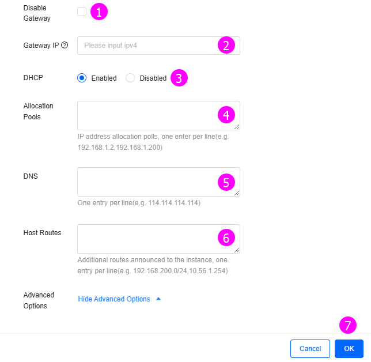371x362 pixels.
Task: Click inside the DNS text area
Action: click(x=159, y=182)
